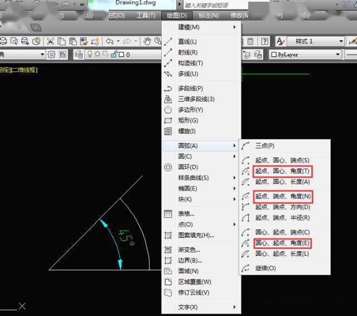Image resolution: width=357 pixels, height=316 pixels.
Task: Click the Copy icon in toolbar
Action: (61, 41)
